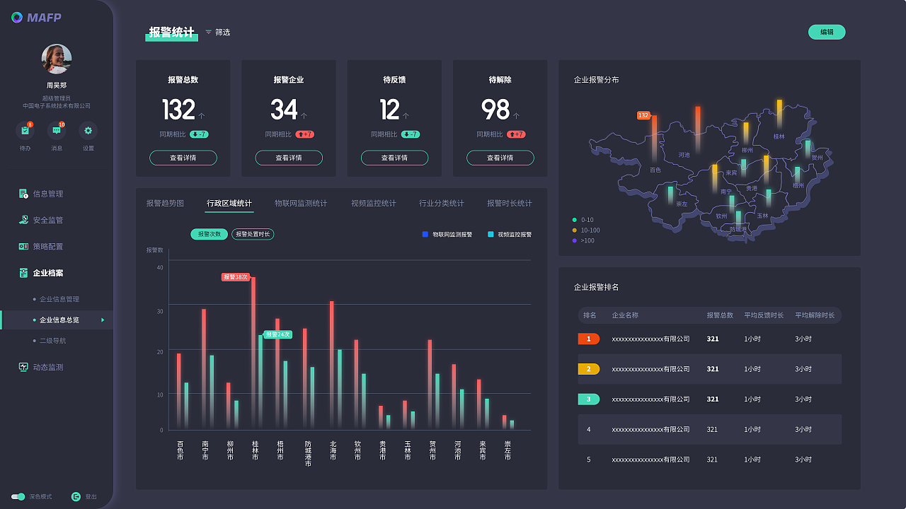
Task: Click the 筛选 filter icon
Action: (208, 32)
